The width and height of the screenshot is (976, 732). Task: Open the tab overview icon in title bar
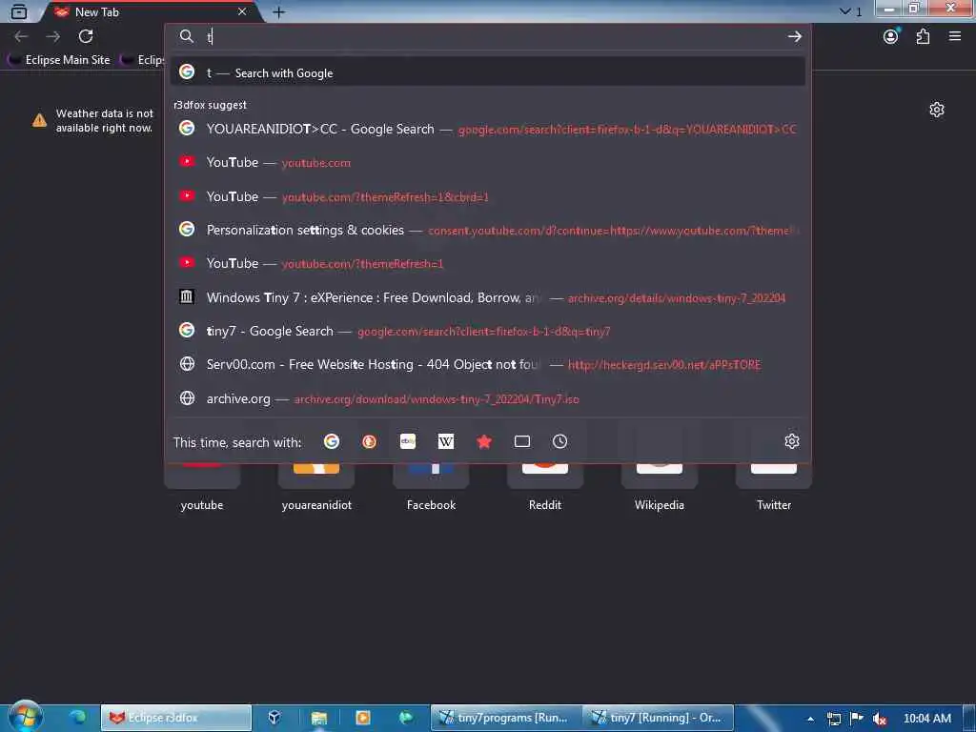click(19, 11)
